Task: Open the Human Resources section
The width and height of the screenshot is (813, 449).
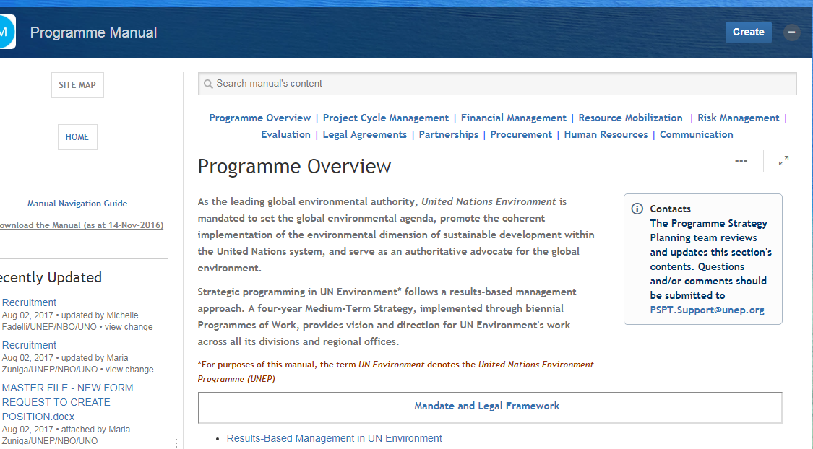Action: click(x=606, y=135)
